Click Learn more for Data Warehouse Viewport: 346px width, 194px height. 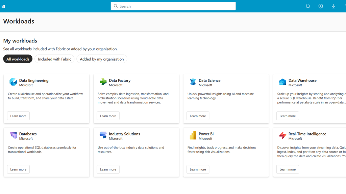pos(288,116)
